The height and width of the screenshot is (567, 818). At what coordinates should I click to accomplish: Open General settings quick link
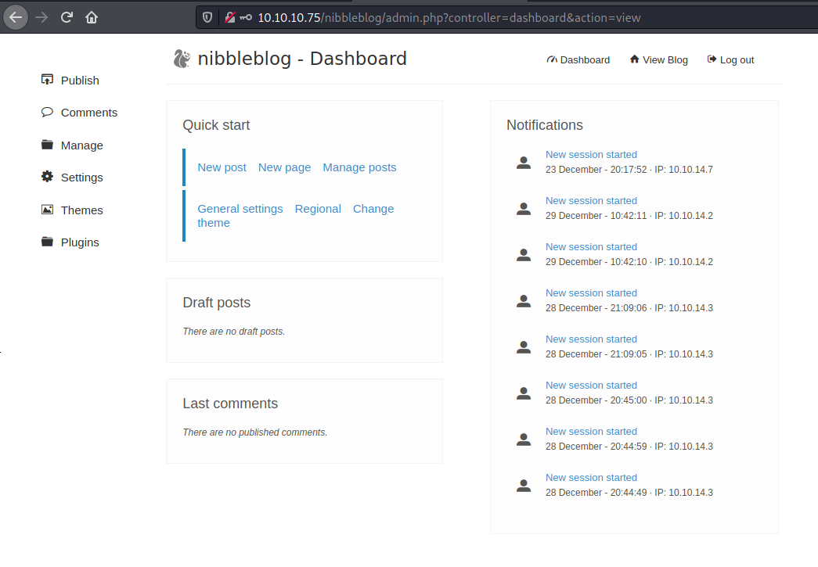pyautogui.click(x=240, y=209)
